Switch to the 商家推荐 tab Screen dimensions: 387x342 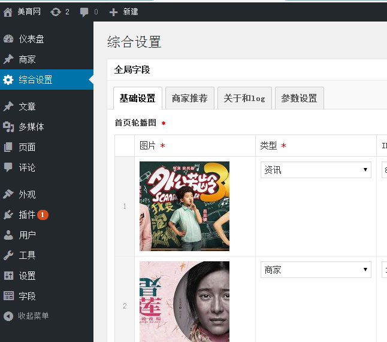tap(189, 99)
